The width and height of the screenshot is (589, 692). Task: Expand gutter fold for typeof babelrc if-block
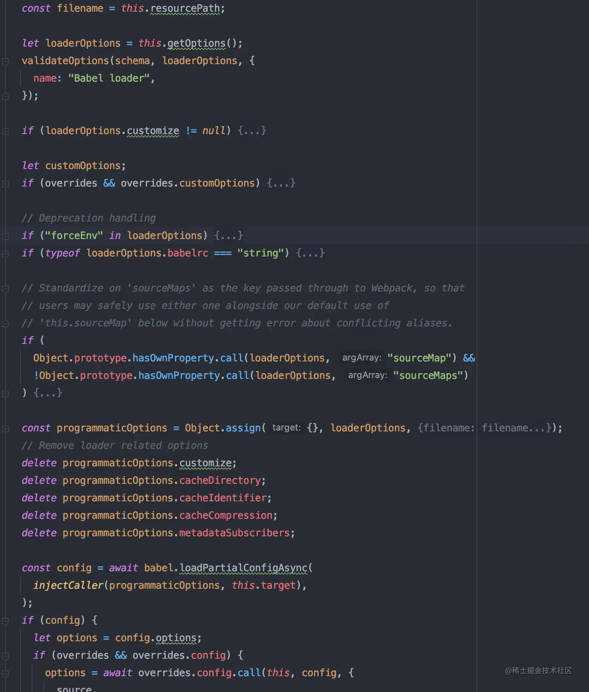(5, 254)
